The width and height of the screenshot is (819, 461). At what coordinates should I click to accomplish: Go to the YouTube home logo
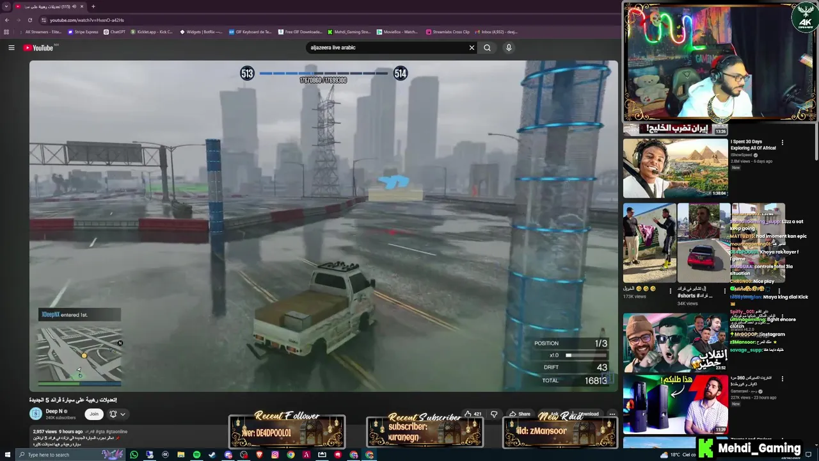point(39,47)
